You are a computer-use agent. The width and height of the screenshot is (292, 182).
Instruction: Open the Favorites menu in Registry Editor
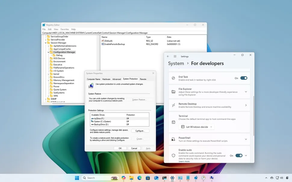coord(64,29)
